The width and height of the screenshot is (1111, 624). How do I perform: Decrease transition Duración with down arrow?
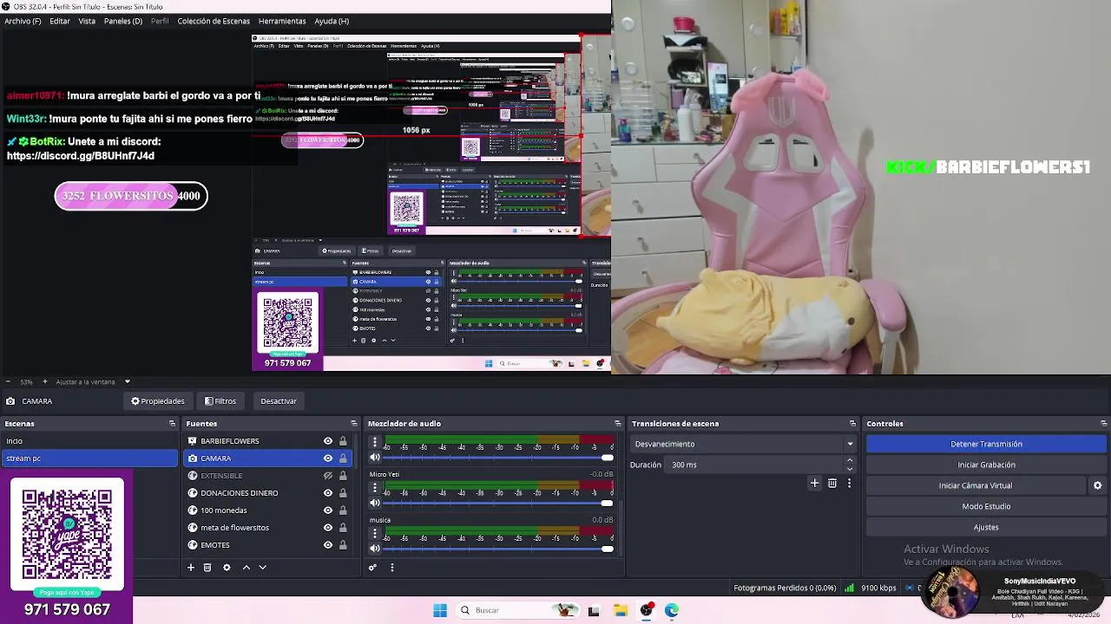click(850, 469)
